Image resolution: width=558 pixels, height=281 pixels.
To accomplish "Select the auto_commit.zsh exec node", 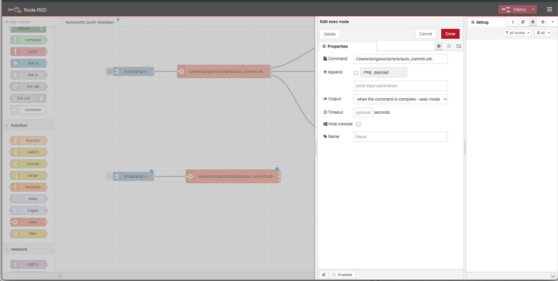I will [233, 176].
